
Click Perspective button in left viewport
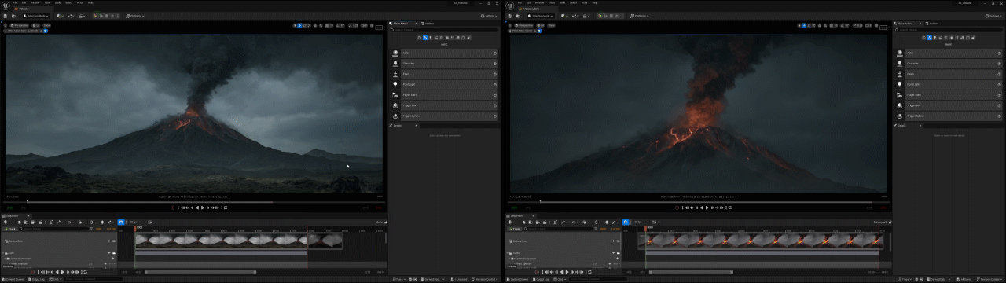tap(20, 25)
